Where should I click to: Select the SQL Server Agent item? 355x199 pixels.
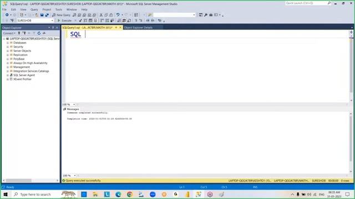24,75
